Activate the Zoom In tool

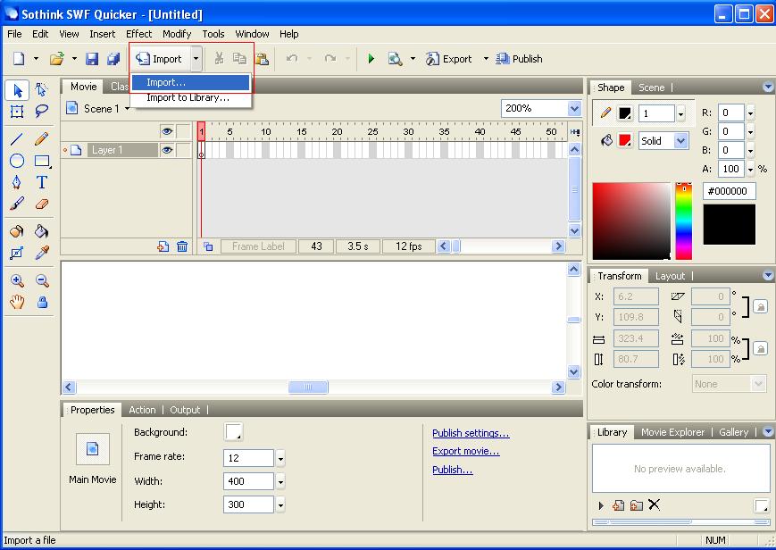tap(17, 280)
